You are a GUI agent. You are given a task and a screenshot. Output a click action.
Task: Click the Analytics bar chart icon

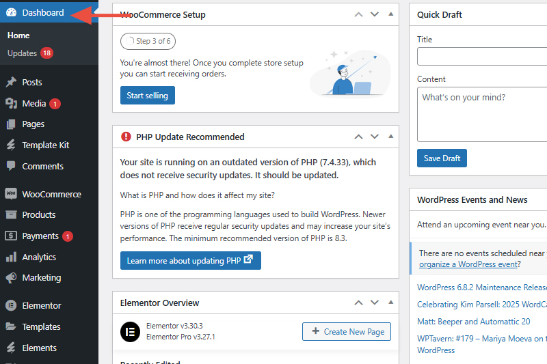click(11, 257)
